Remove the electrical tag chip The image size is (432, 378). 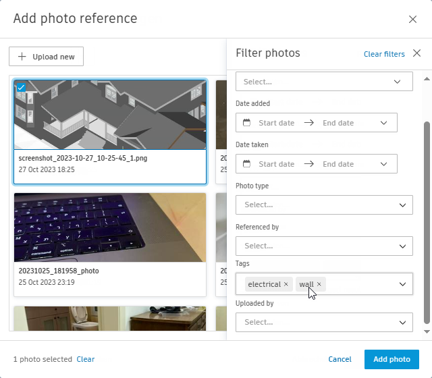pos(286,284)
